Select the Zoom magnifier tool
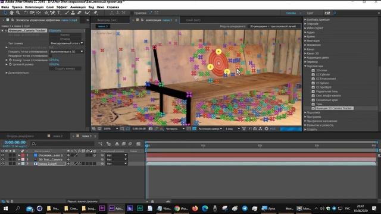This screenshot has width=381, height=214. point(18,12)
